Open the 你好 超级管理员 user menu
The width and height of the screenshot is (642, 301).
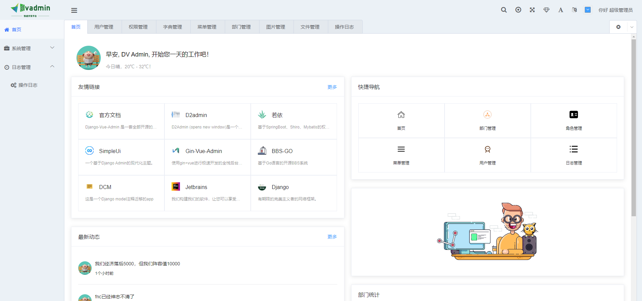(x=615, y=10)
